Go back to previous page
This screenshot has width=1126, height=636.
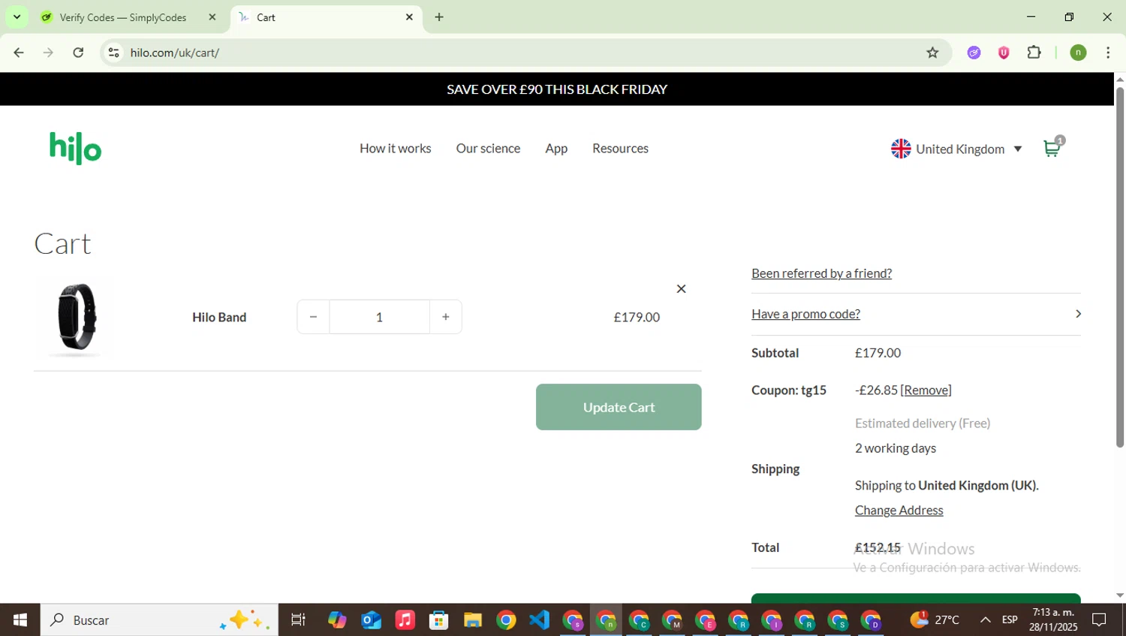[x=19, y=53]
